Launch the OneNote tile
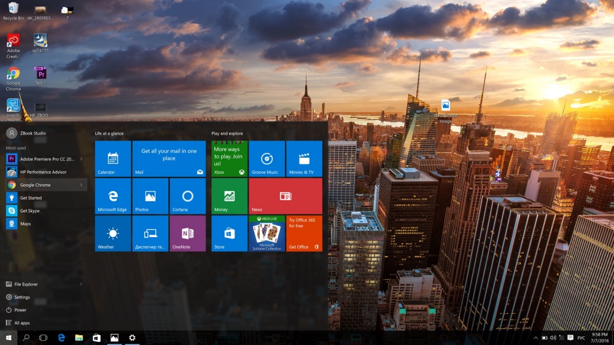 coord(187,233)
